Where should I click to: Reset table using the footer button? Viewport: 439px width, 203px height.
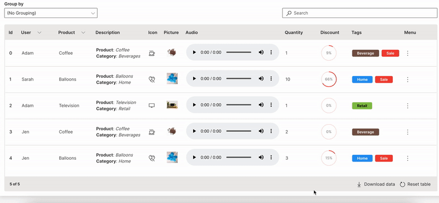[x=415, y=184]
